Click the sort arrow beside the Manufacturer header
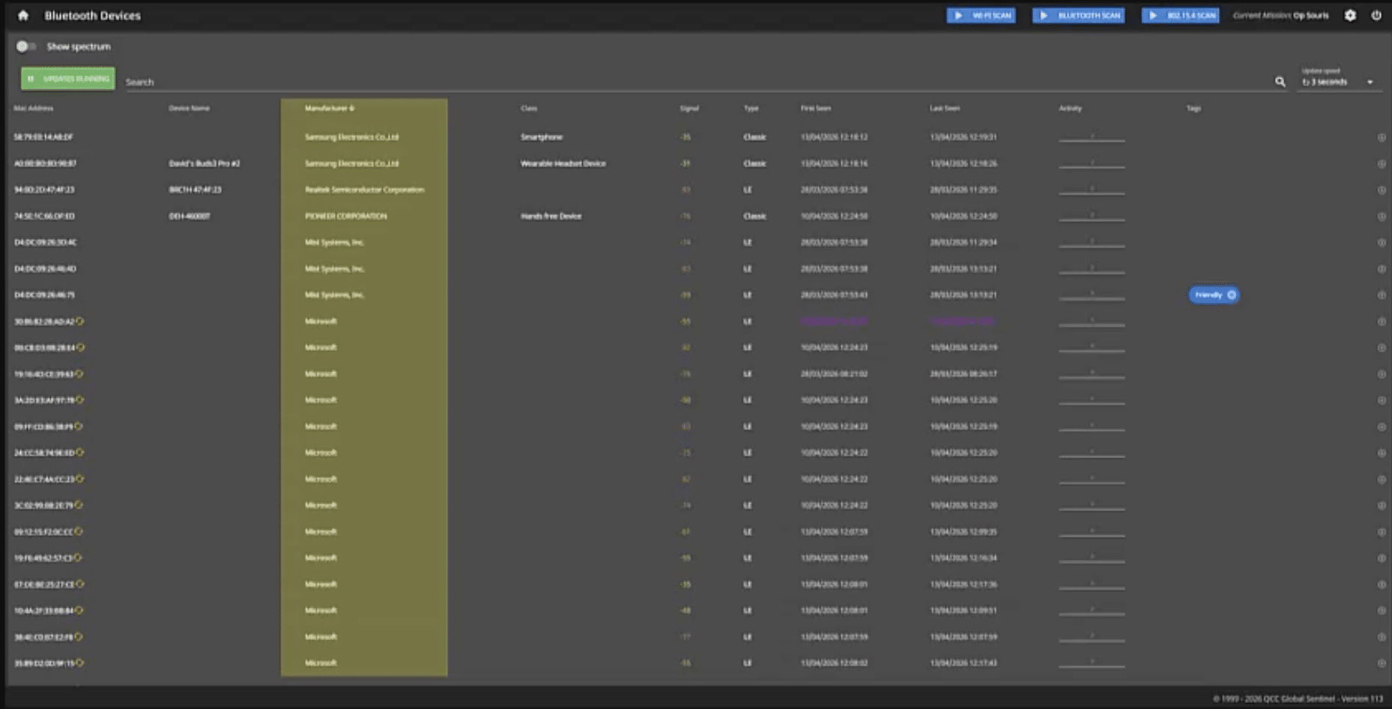1392x709 pixels. (352, 109)
